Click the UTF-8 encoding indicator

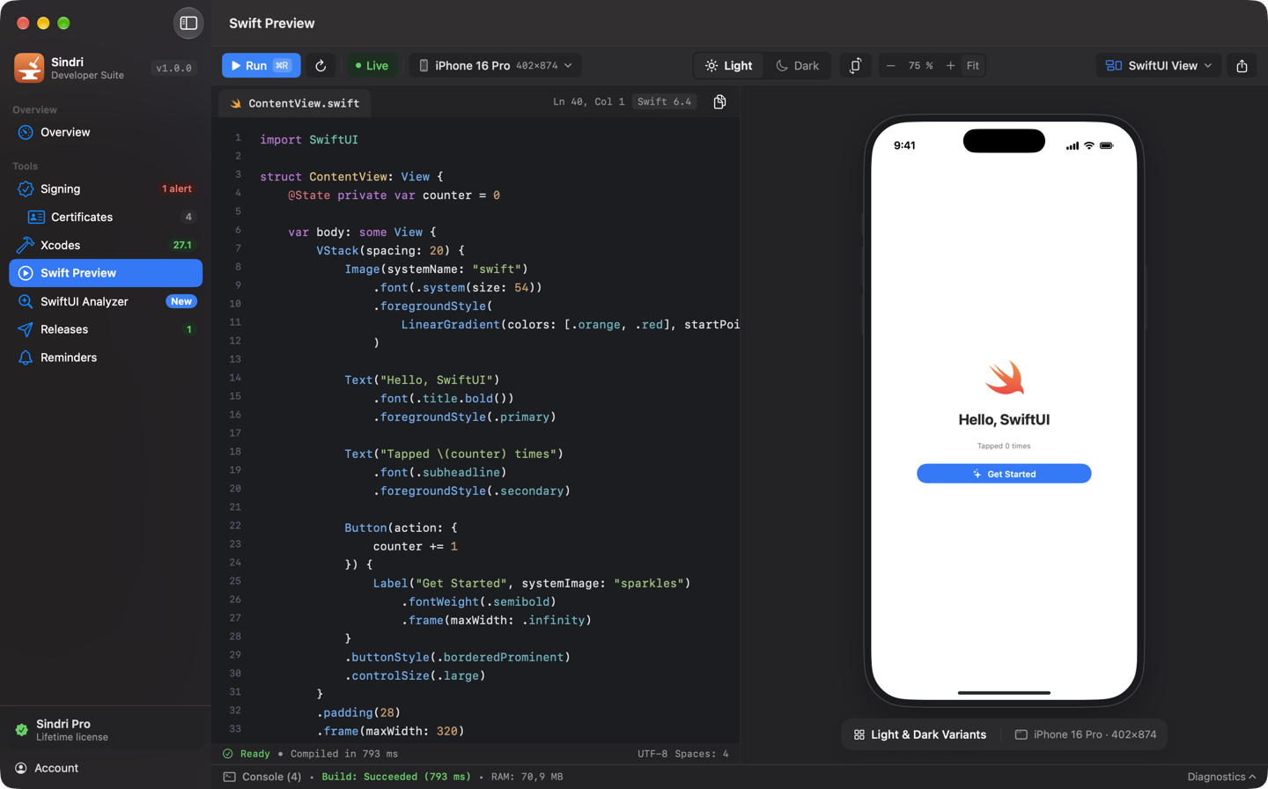(x=652, y=754)
